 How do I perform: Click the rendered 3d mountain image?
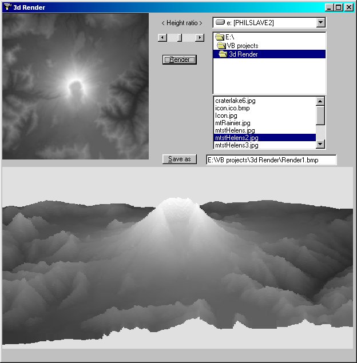(x=178, y=258)
